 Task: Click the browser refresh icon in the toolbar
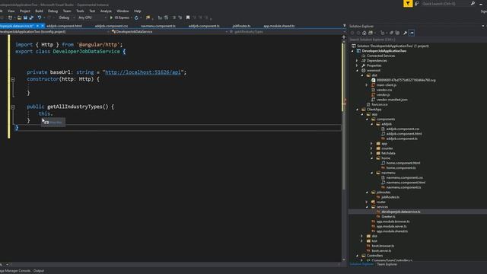tap(136, 18)
